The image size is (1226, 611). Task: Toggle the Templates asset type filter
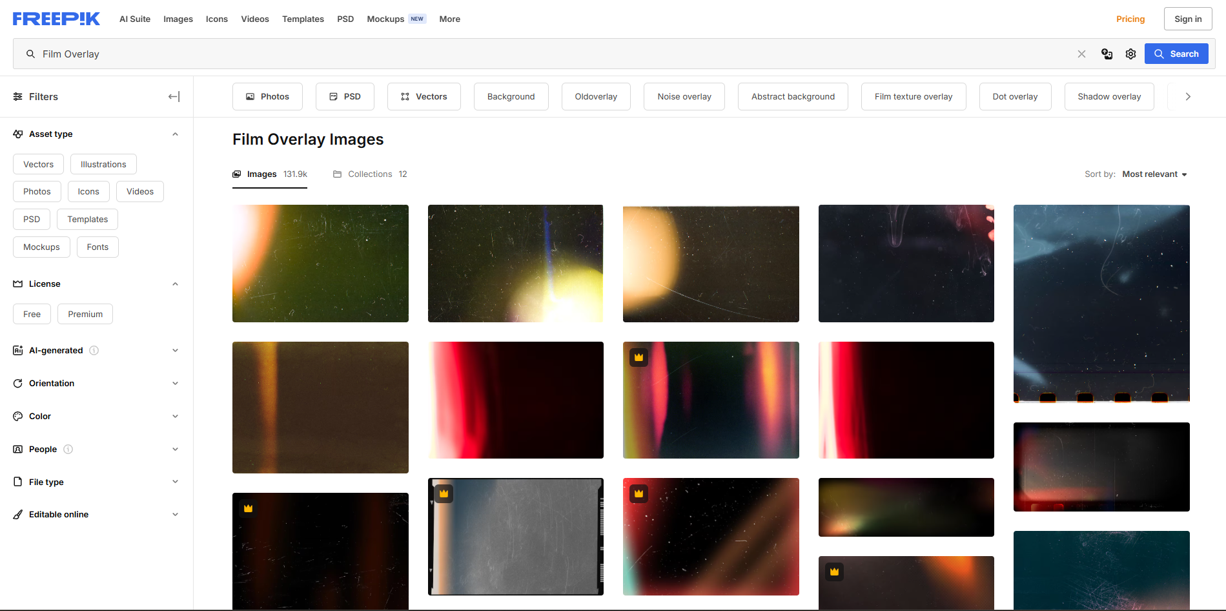88,220
